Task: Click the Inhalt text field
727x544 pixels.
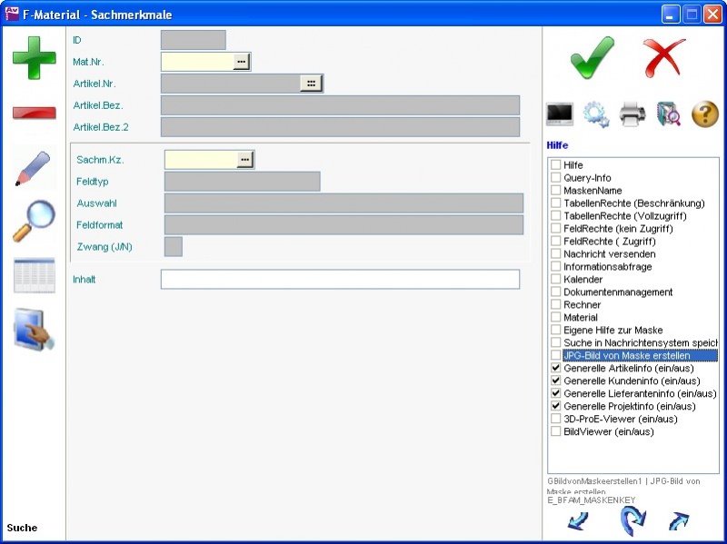Action: pyautogui.click(x=340, y=280)
